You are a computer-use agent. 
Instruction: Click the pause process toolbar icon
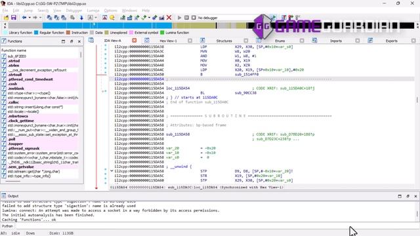186,18
